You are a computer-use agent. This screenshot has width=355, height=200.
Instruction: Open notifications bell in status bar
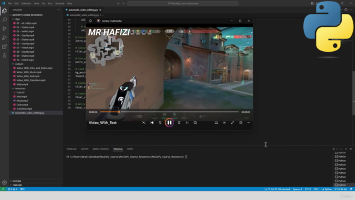point(351,189)
